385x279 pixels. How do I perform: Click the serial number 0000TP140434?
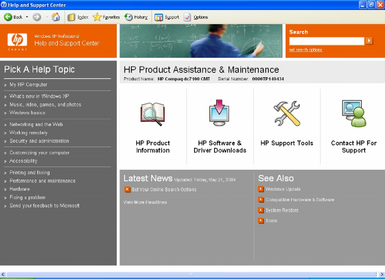pos(268,79)
